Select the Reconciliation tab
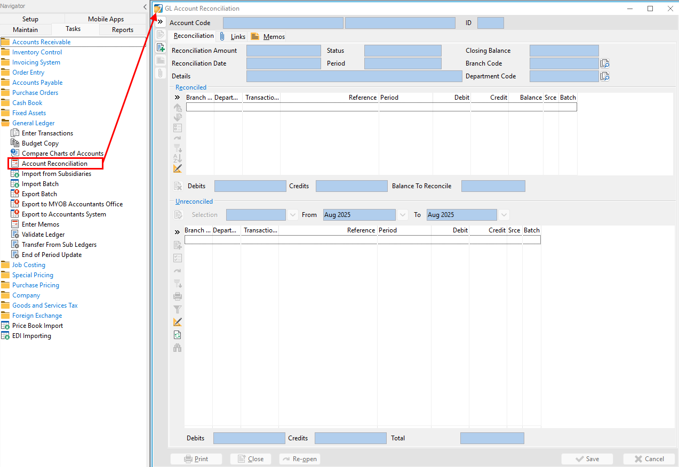 (x=194, y=36)
